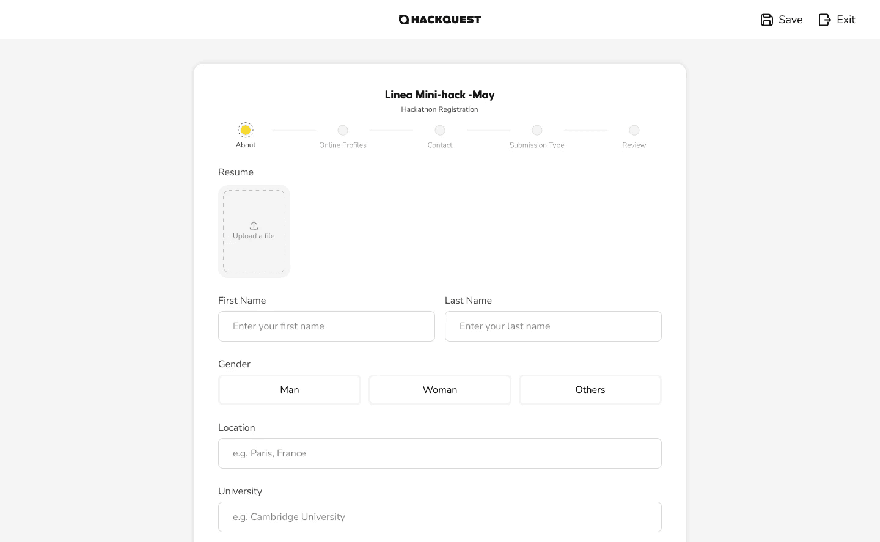Focus the First Name input field
The image size is (880, 542).
pyautogui.click(x=326, y=326)
